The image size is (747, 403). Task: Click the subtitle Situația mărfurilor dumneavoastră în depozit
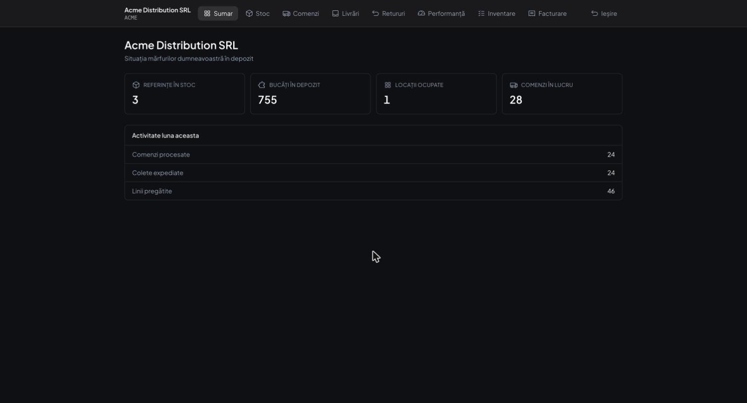click(189, 58)
